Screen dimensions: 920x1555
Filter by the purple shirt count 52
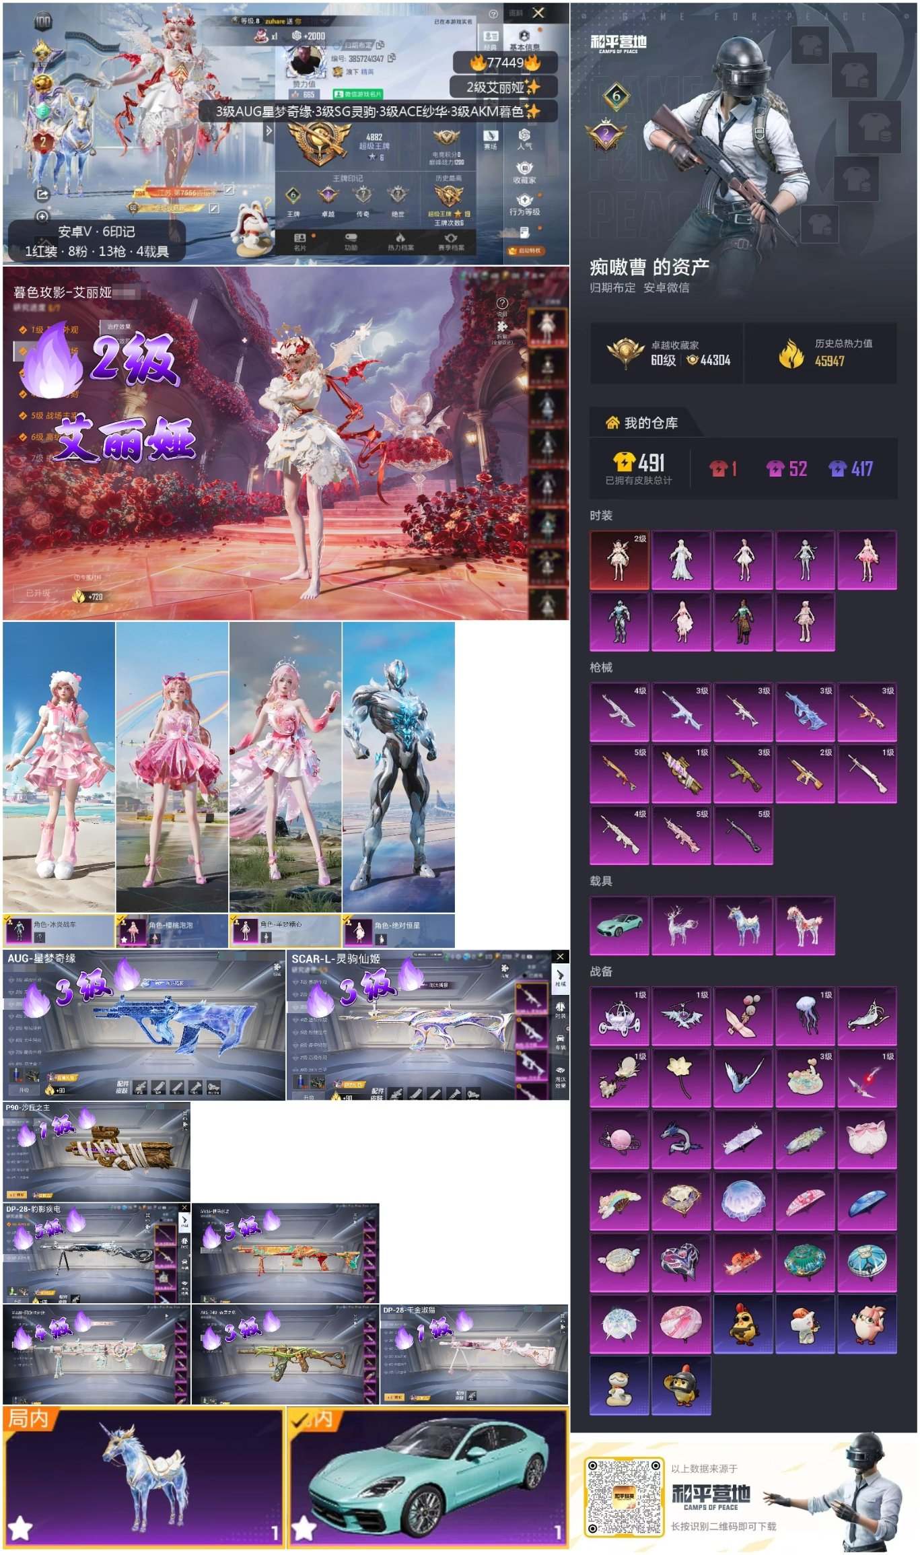point(786,469)
